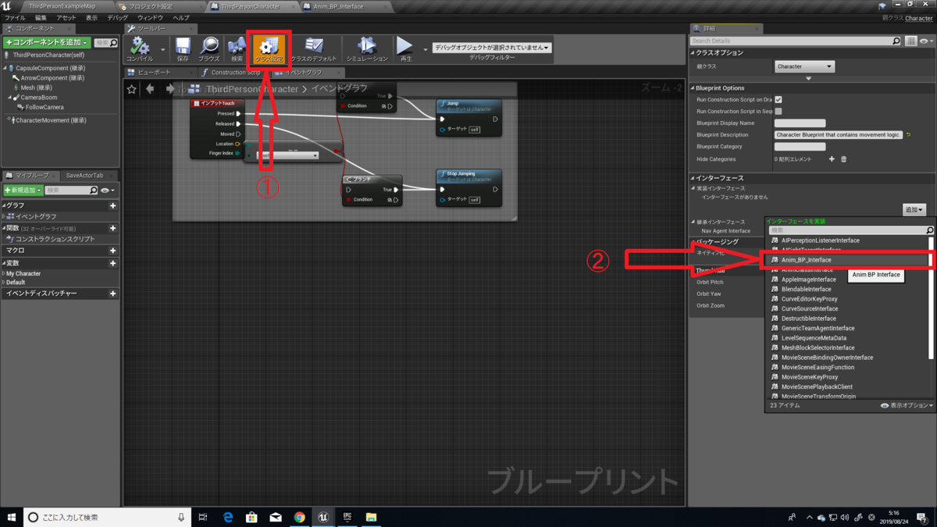Toggle My Blueprint view options eye
937x527 pixels.
pyautogui.click(x=107, y=191)
